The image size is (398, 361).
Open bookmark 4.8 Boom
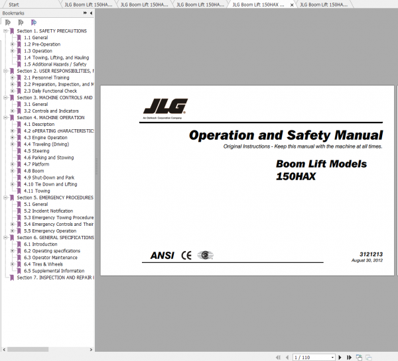tap(34, 171)
